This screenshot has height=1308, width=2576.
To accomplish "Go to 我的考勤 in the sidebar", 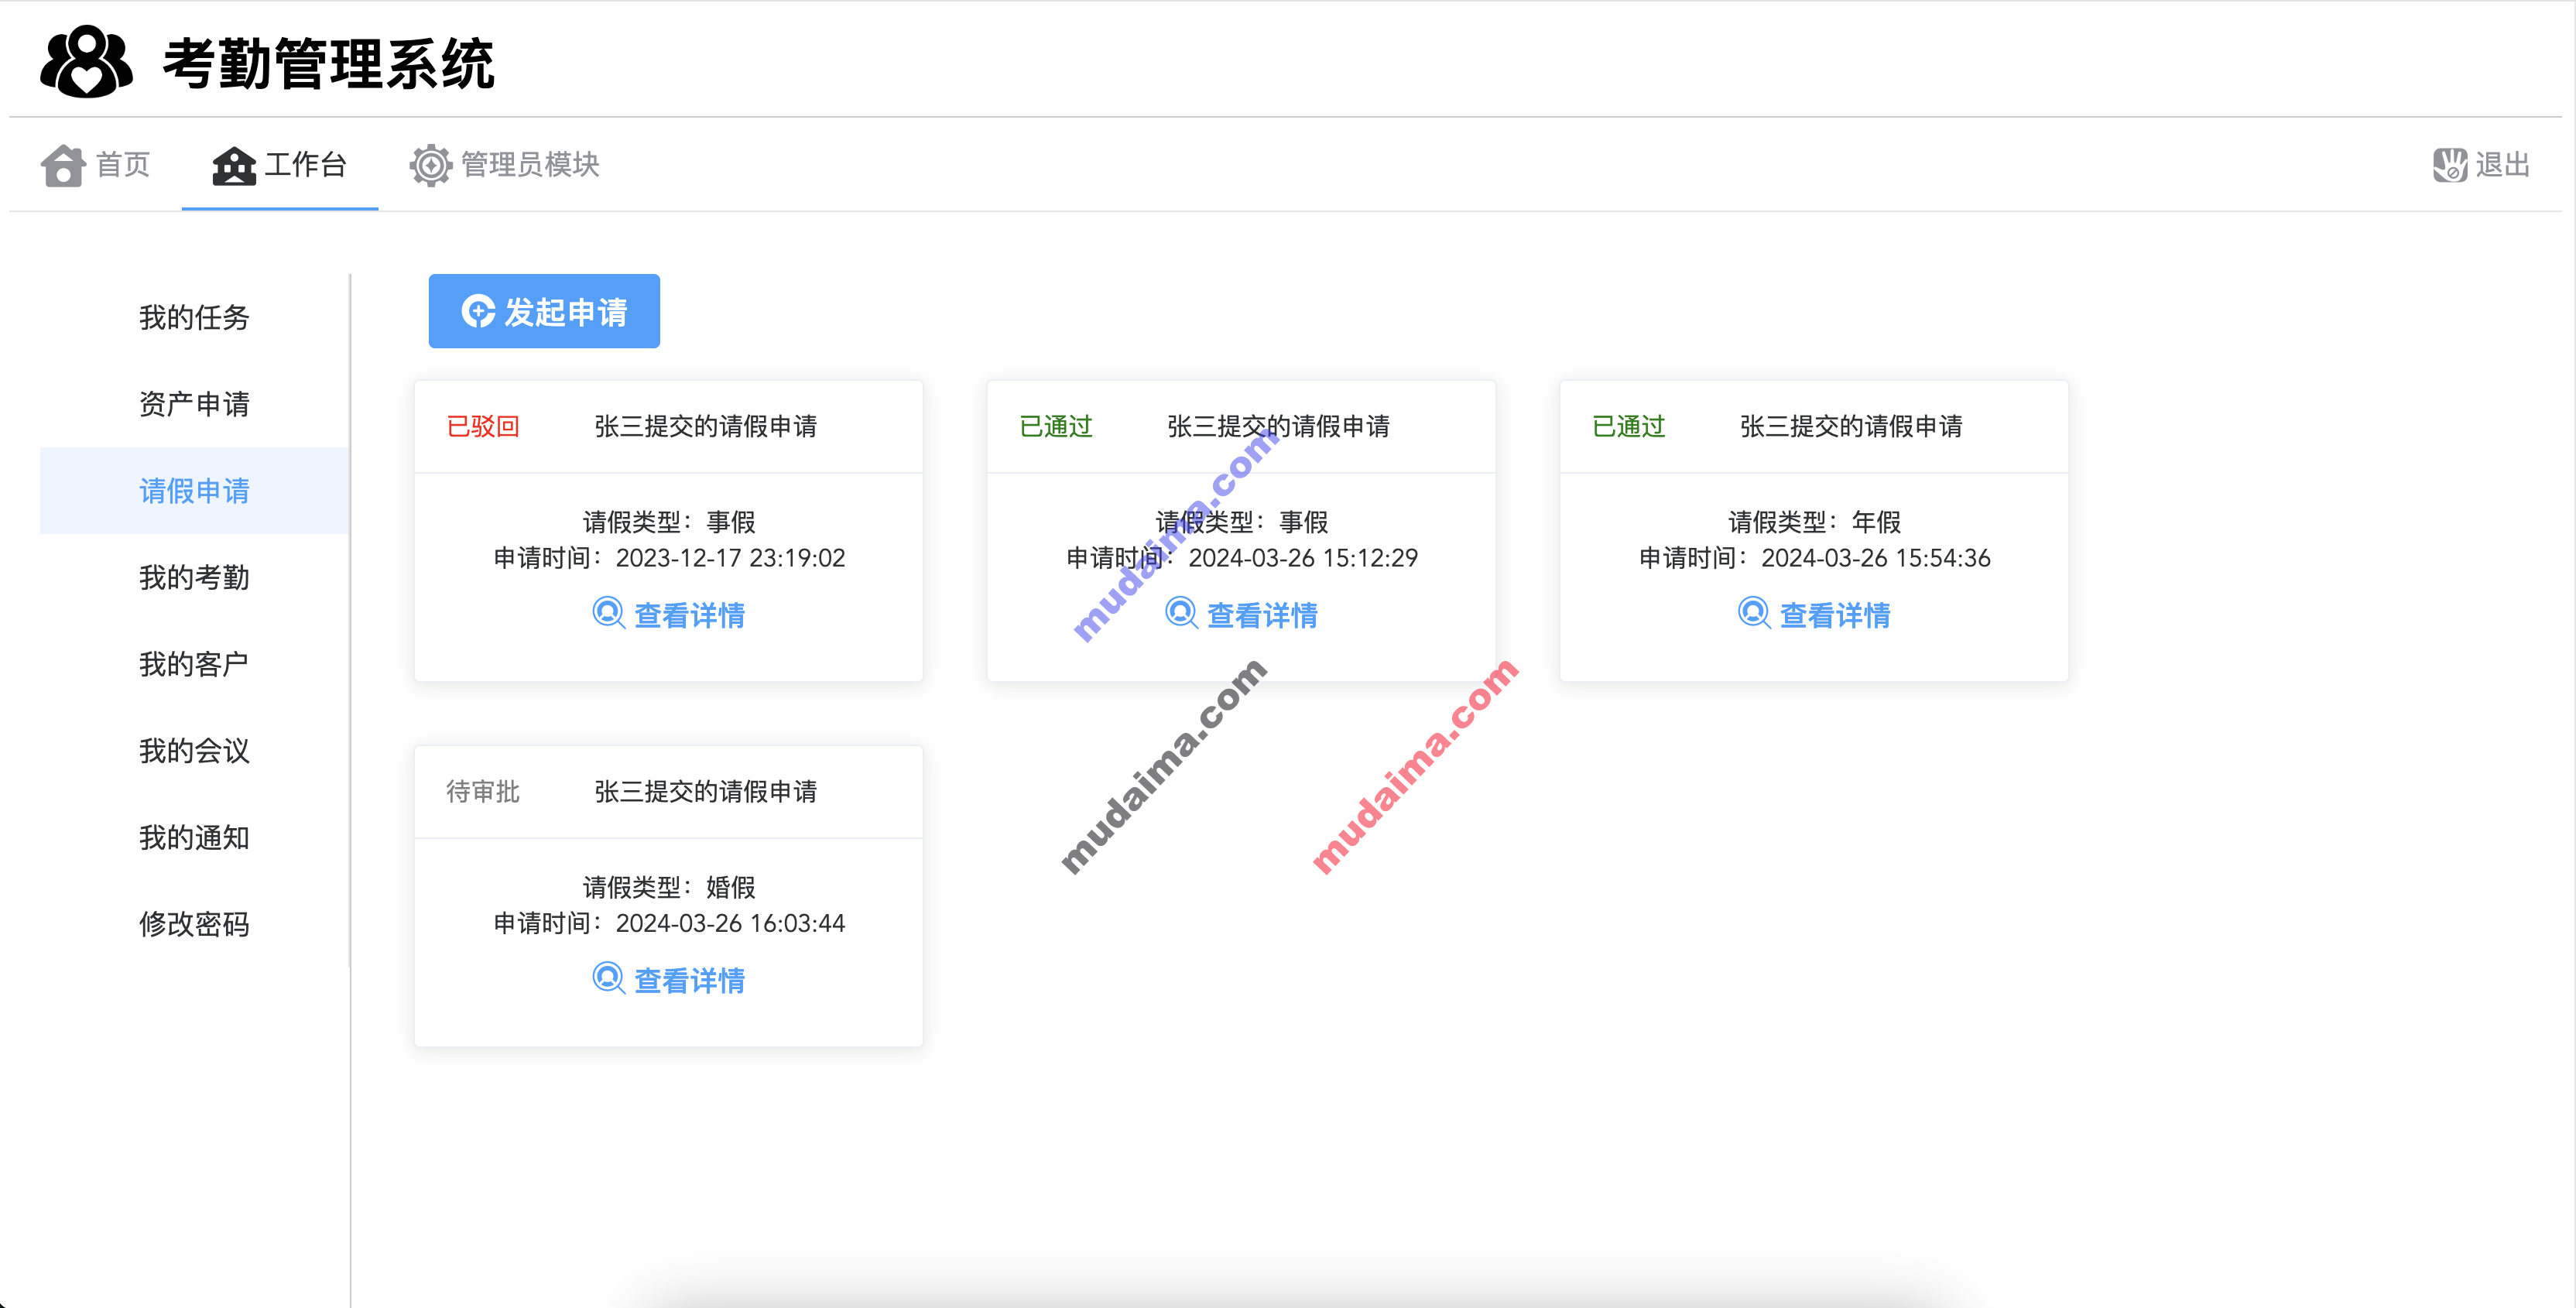I will coord(194,577).
